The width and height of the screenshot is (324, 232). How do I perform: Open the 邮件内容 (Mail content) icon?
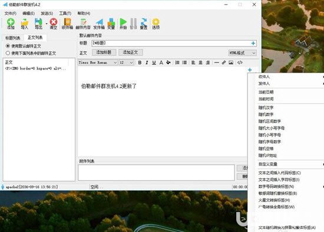(x=83, y=24)
